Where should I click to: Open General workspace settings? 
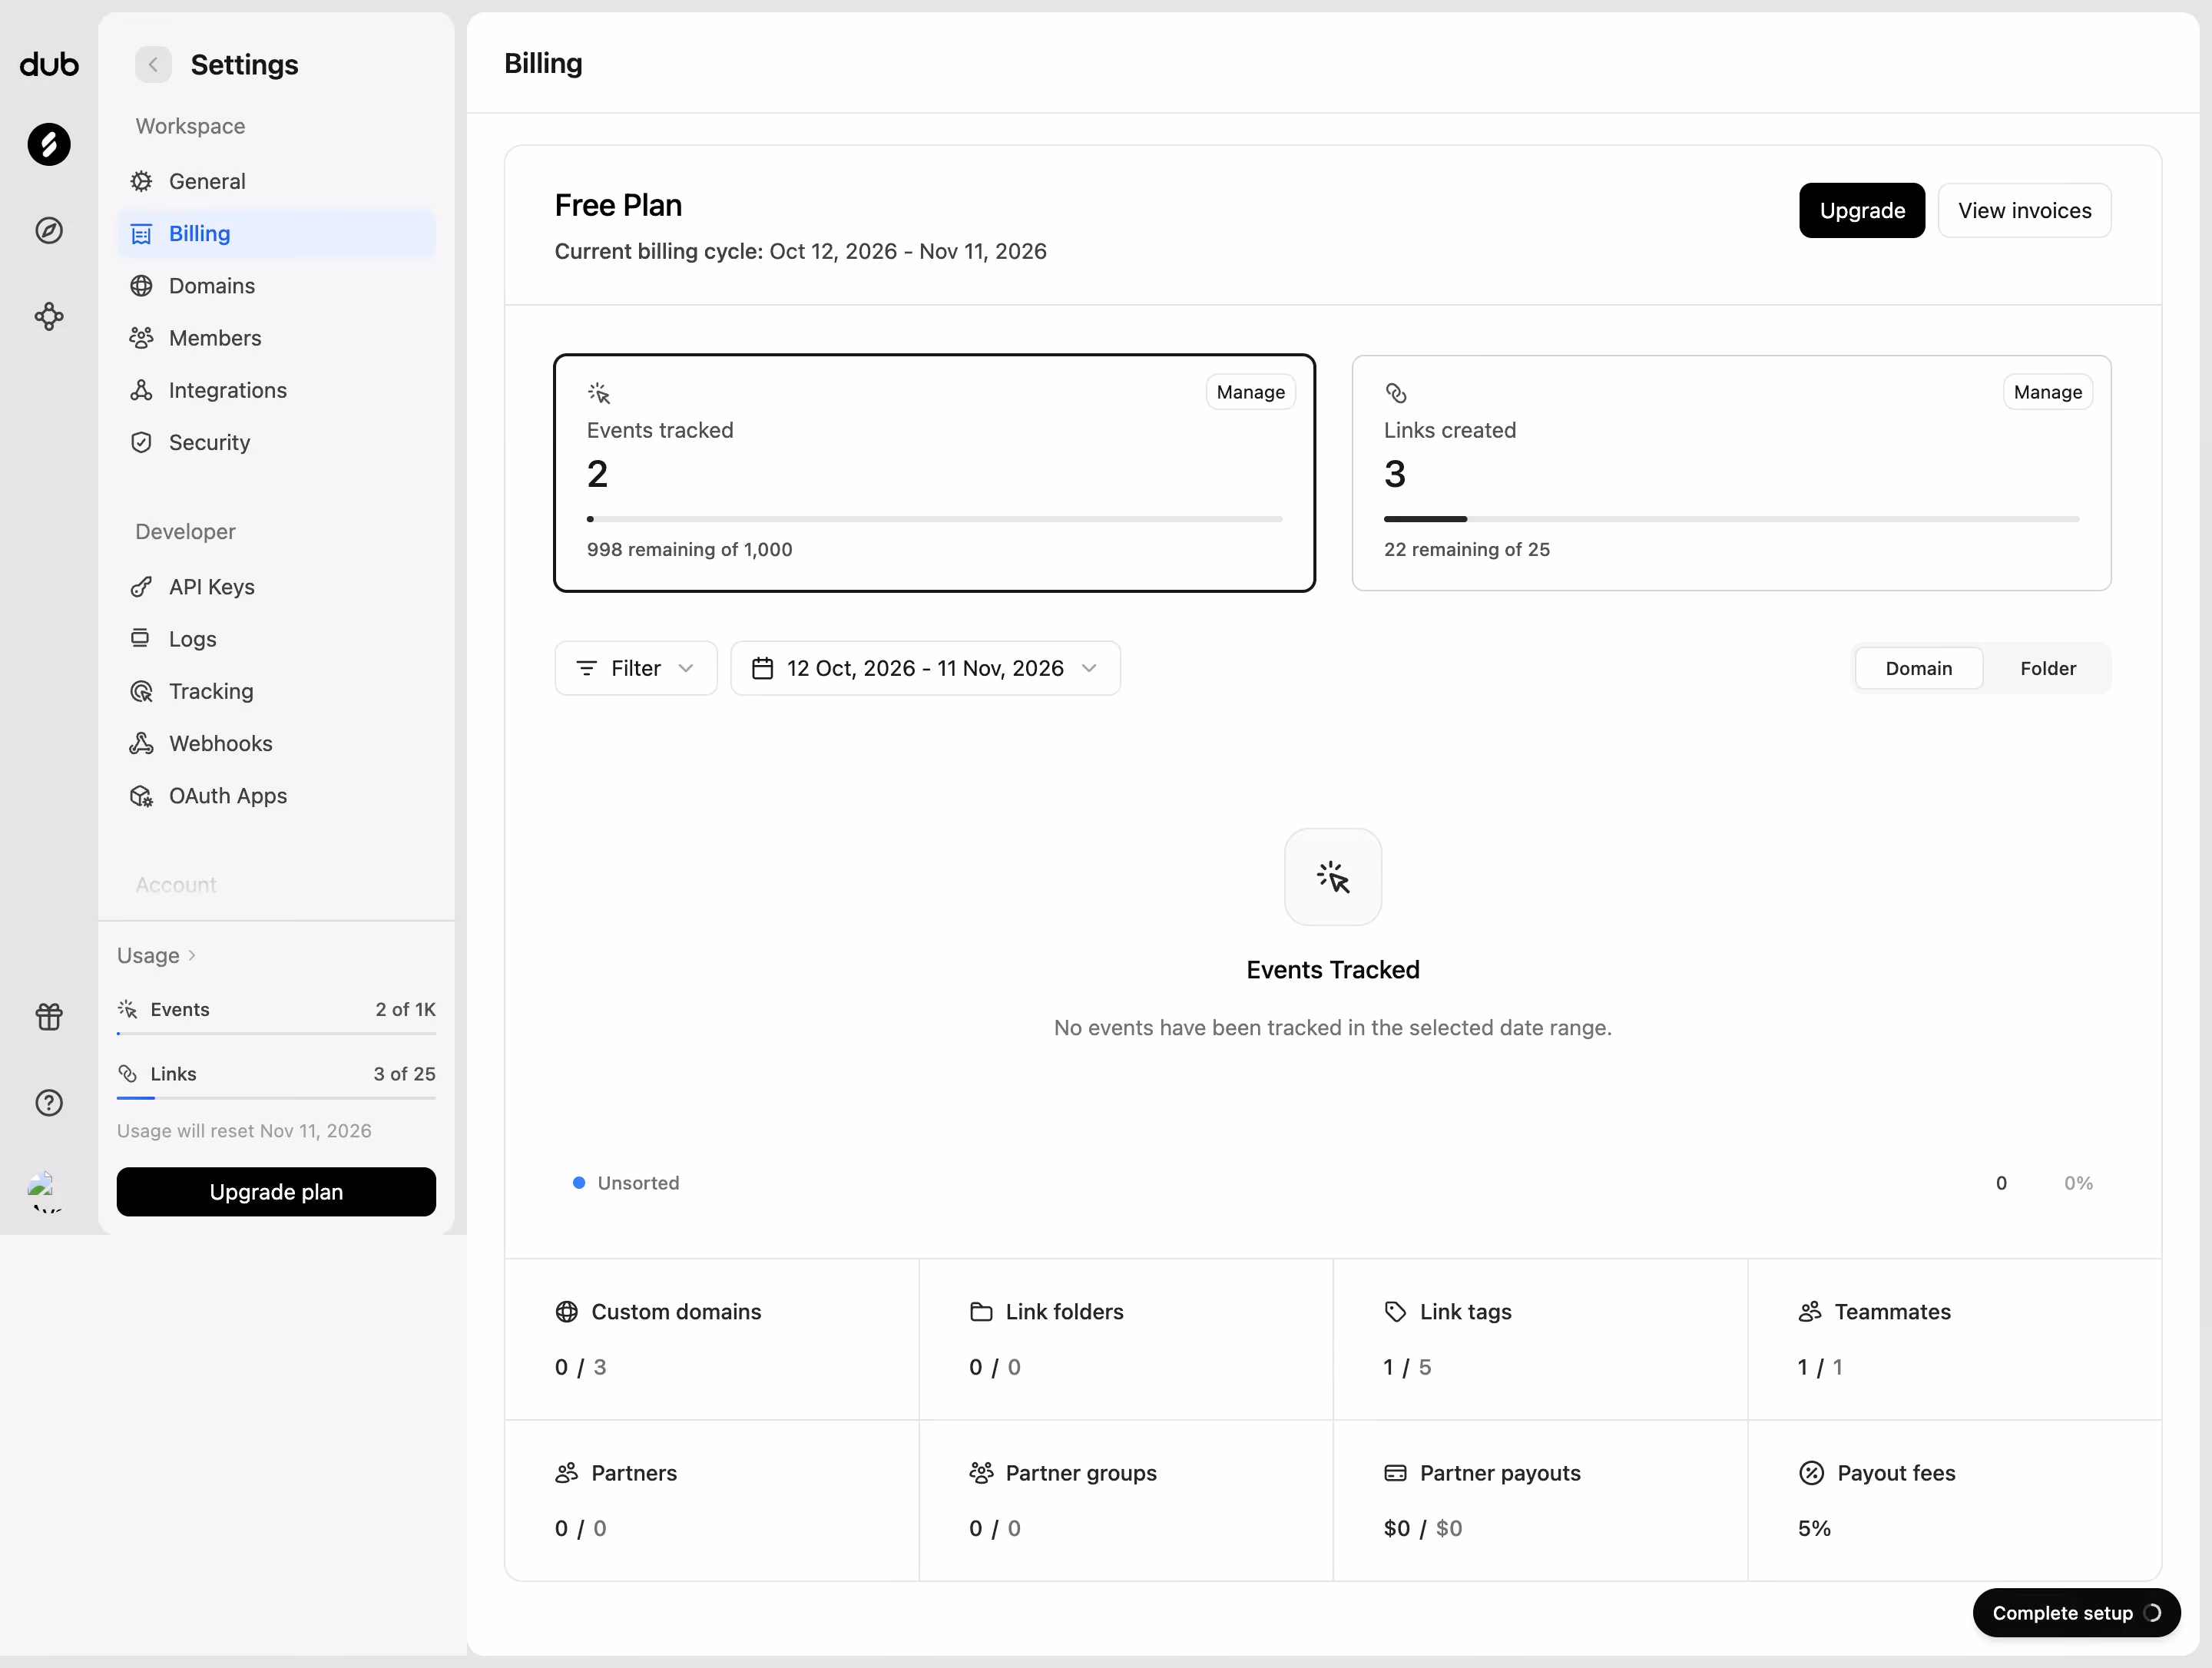click(x=276, y=181)
